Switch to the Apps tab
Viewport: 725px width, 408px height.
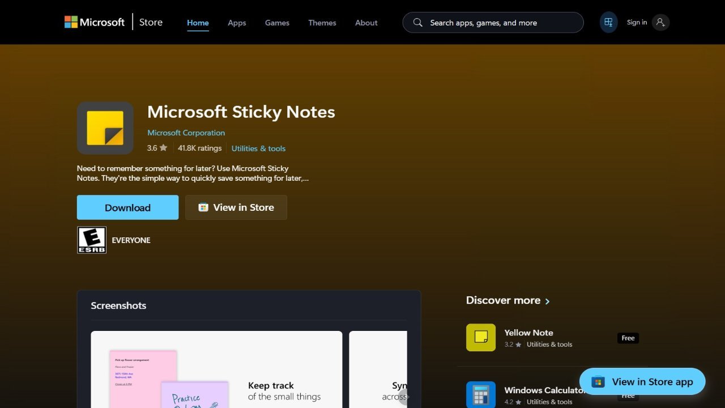point(237,23)
